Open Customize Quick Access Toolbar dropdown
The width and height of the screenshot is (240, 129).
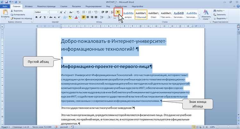20,2
